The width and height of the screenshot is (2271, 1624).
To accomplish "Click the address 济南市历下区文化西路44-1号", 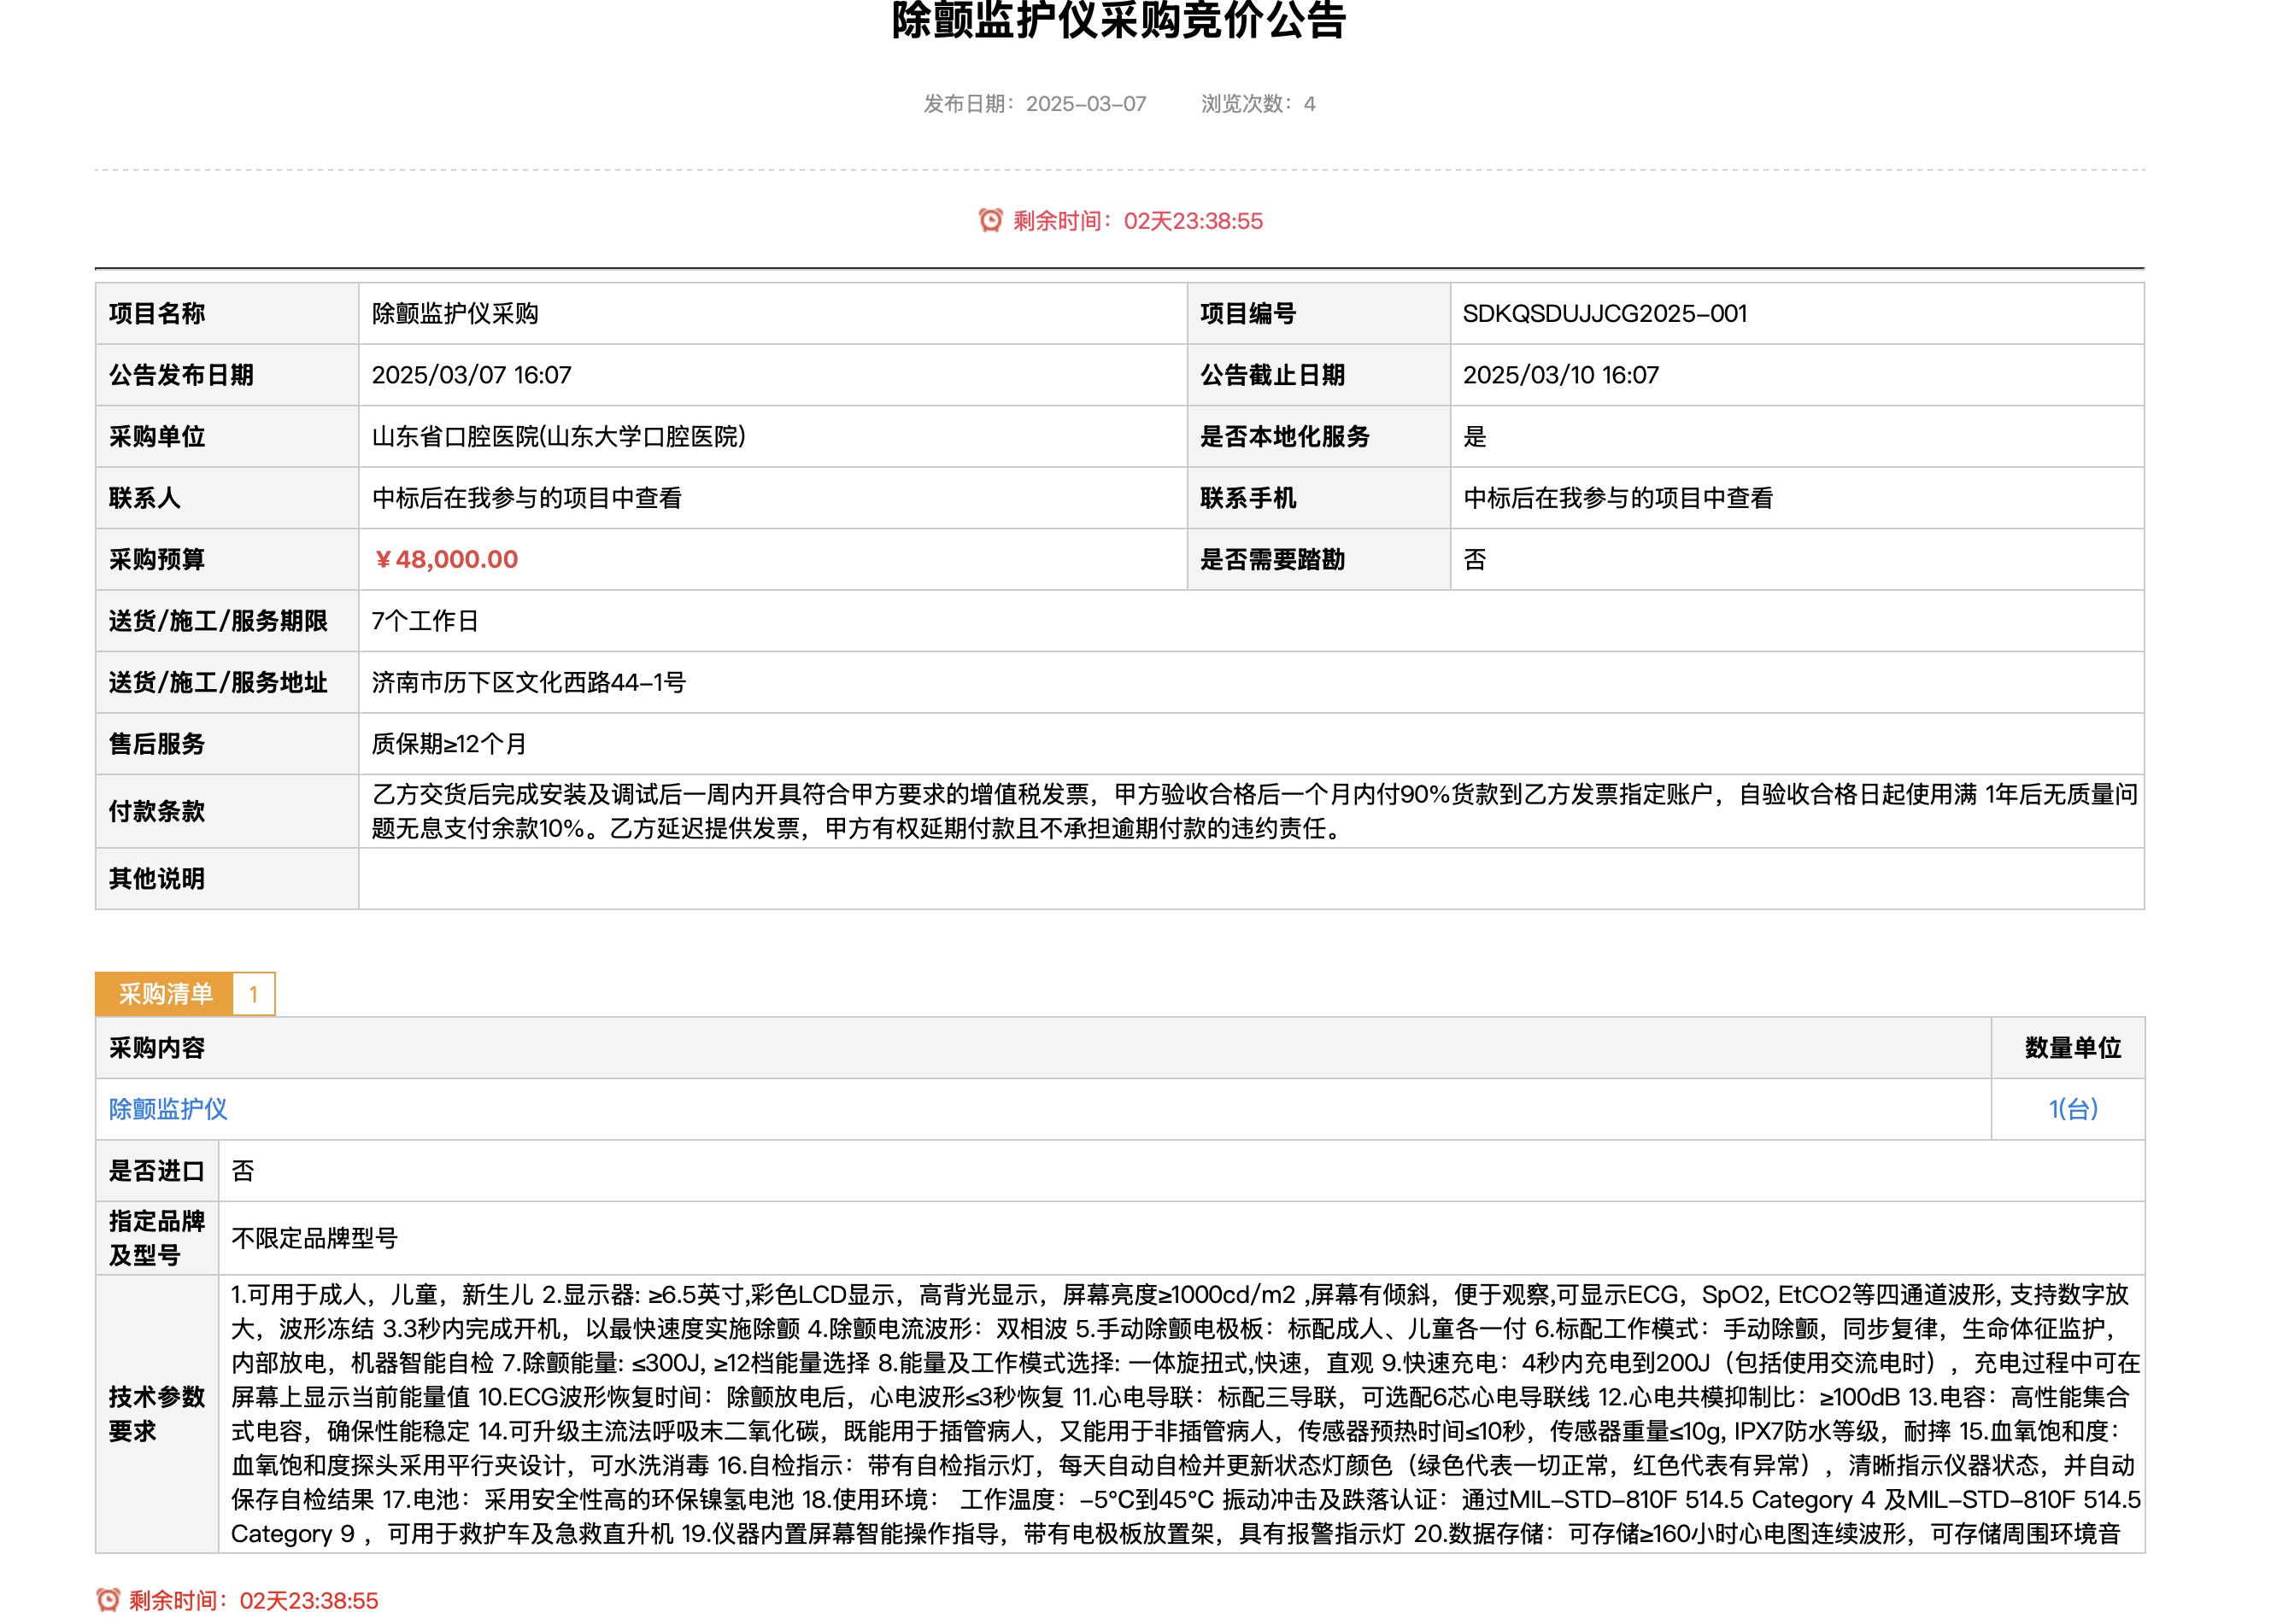I will (x=528, y=683).
